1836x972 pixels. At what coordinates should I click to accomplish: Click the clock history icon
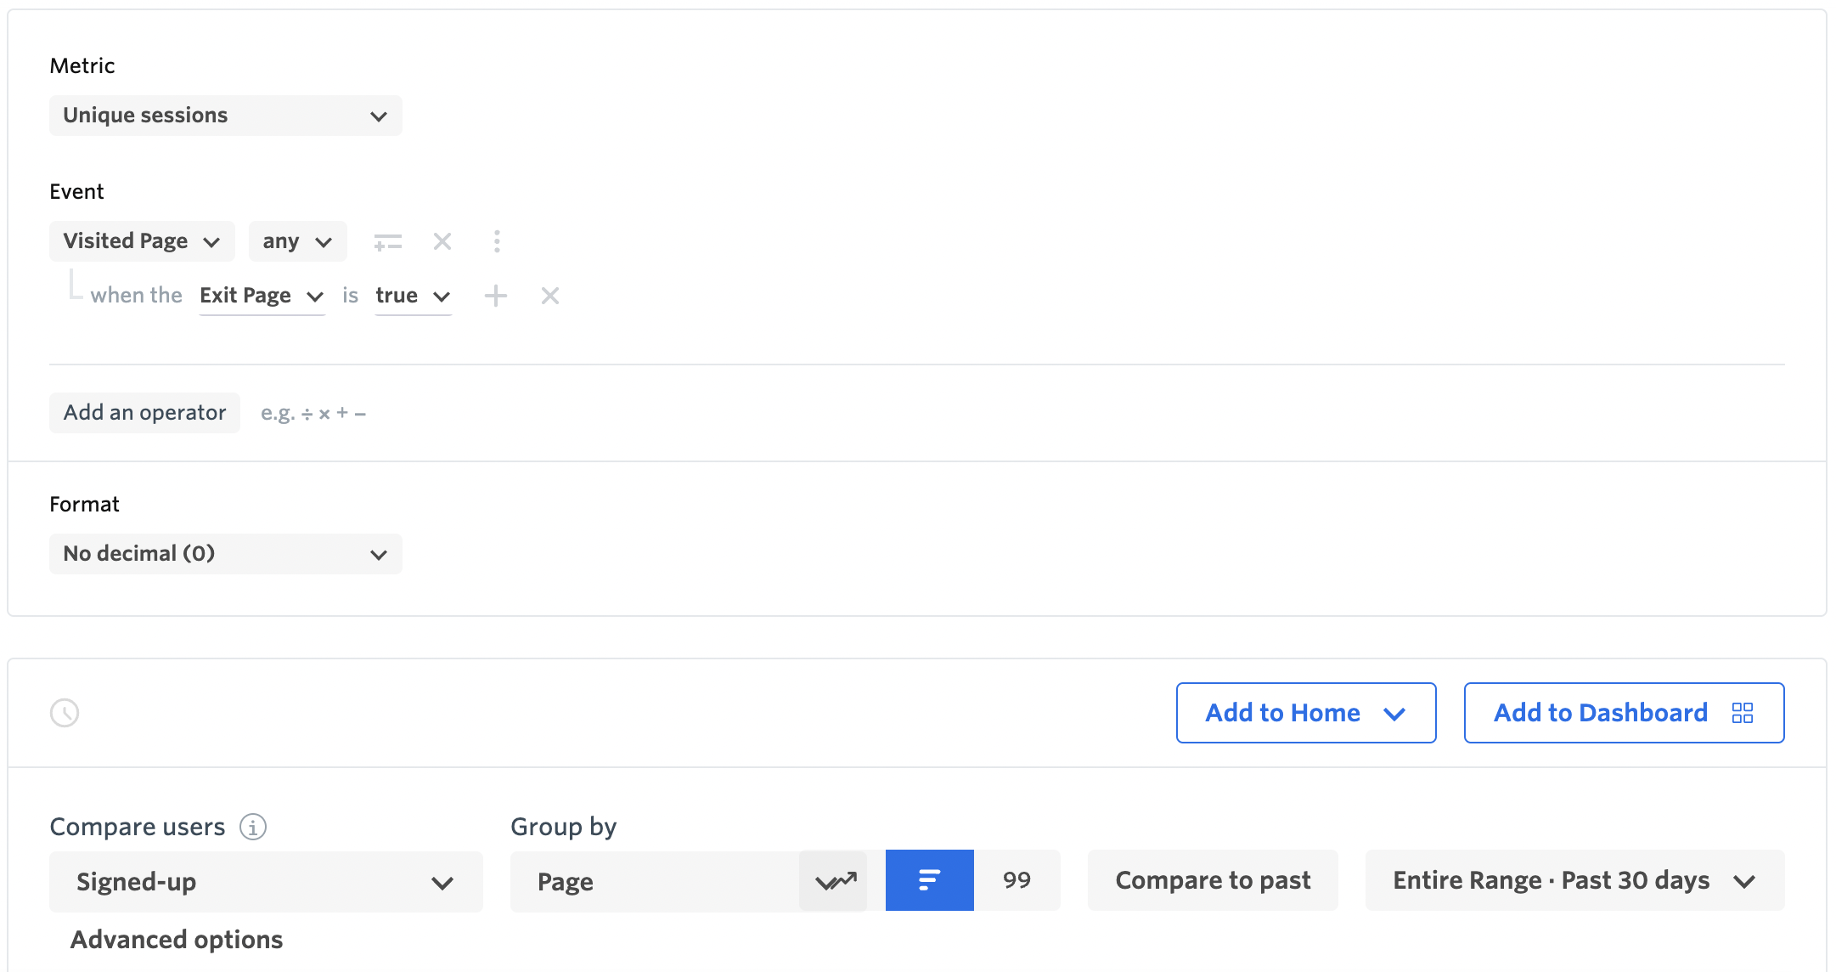[65, 713]
